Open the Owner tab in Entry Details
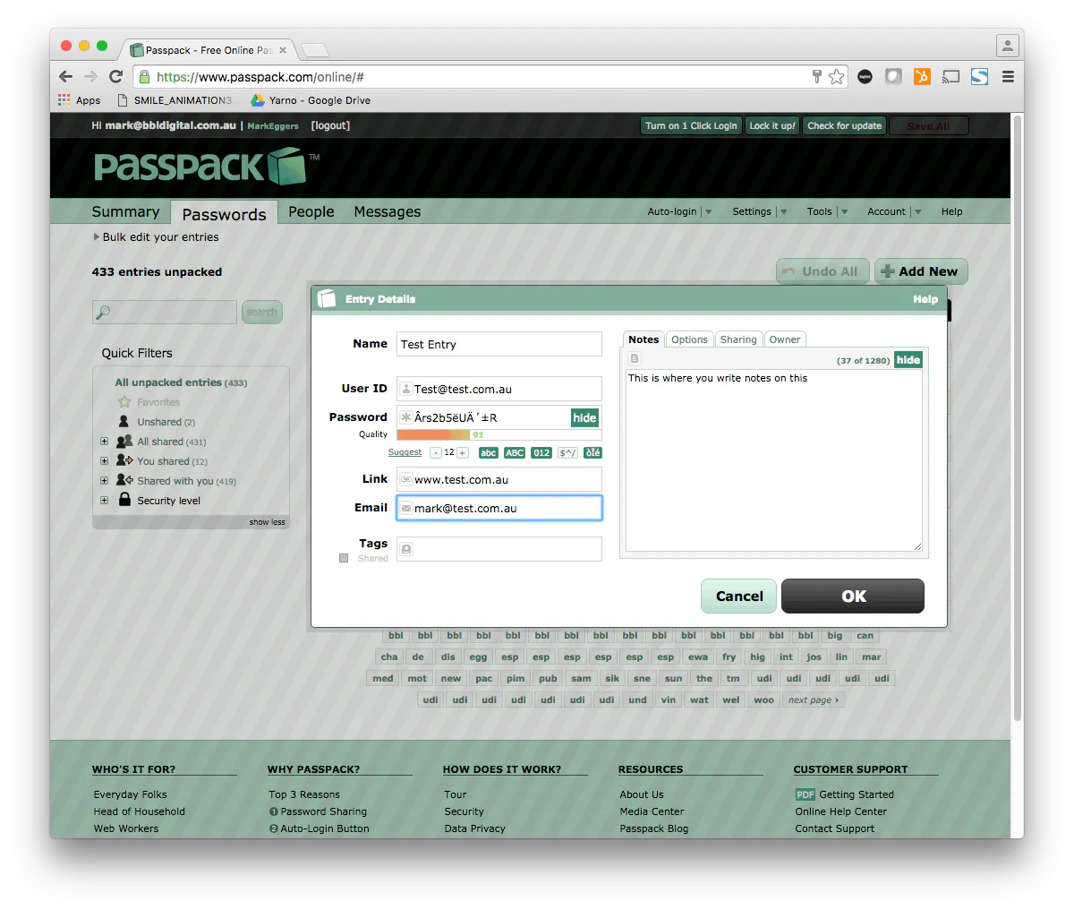The image size is (1074, 910). coord(785,339)
